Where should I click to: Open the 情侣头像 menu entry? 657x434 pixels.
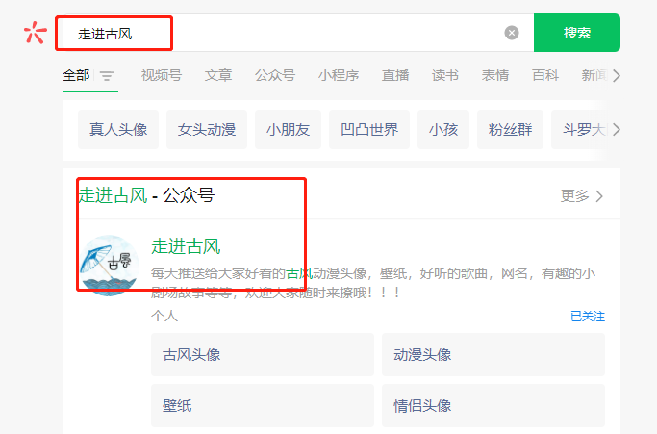click(x=493, y=405)
